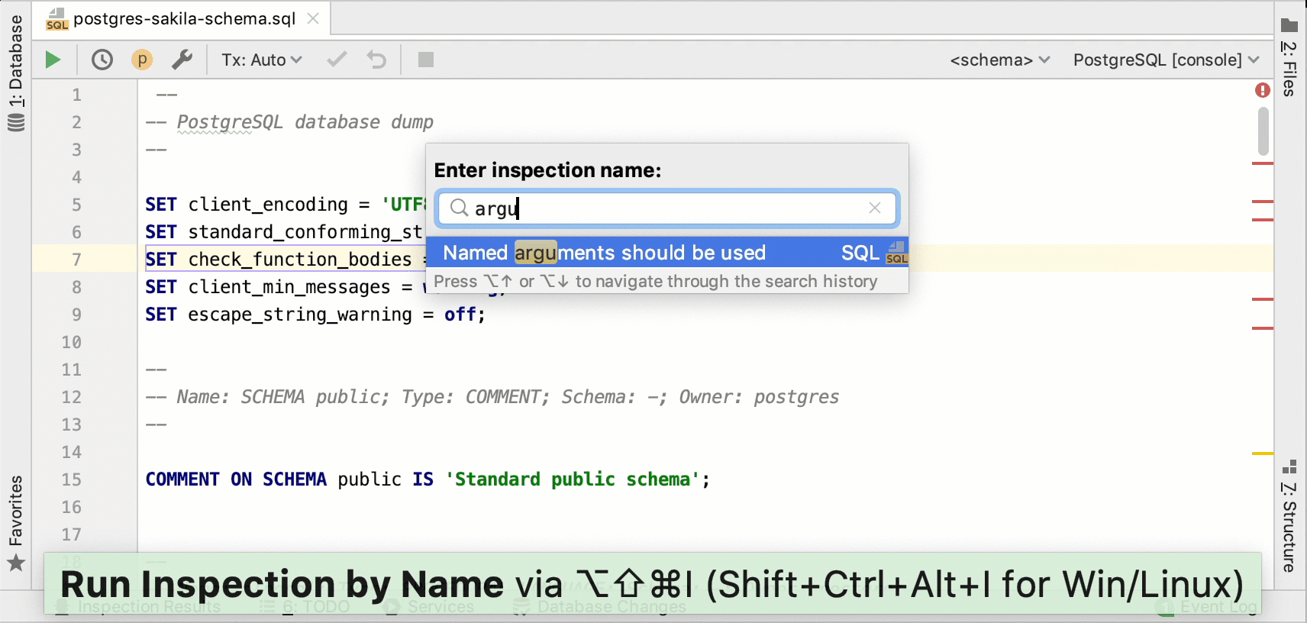Click the red error indicator icon
The width and height of the screenshot is (1307, 623).
(1263, 90)
